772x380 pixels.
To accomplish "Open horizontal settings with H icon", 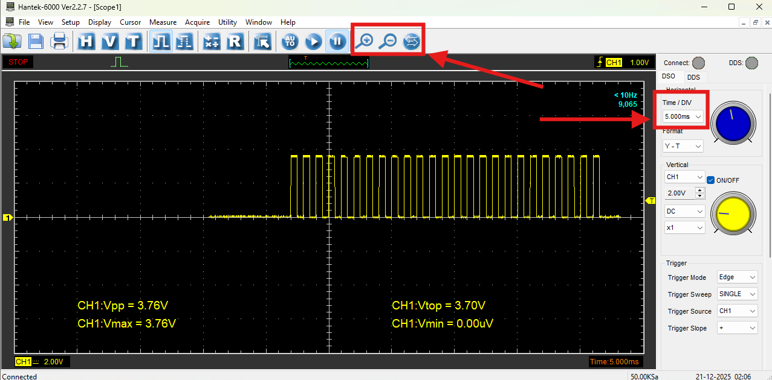I will point(86,42).
